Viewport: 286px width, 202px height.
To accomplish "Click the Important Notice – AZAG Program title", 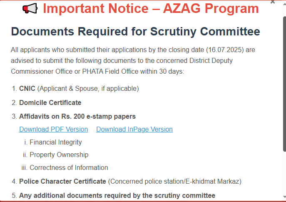I will (x=151, y=8).
